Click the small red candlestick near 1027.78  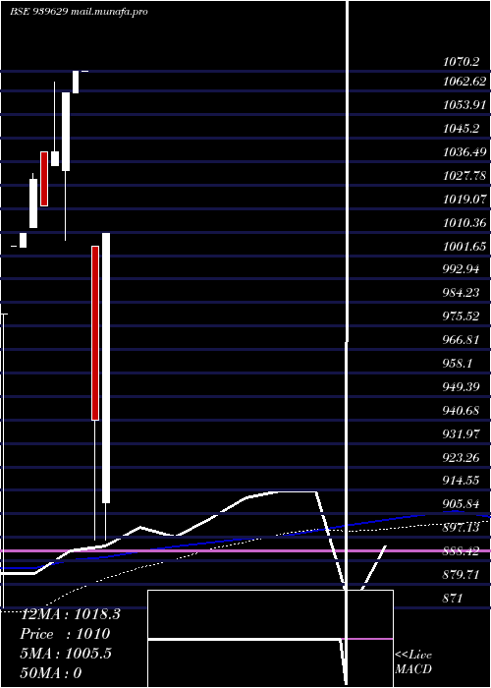click(x=44, y=179)
